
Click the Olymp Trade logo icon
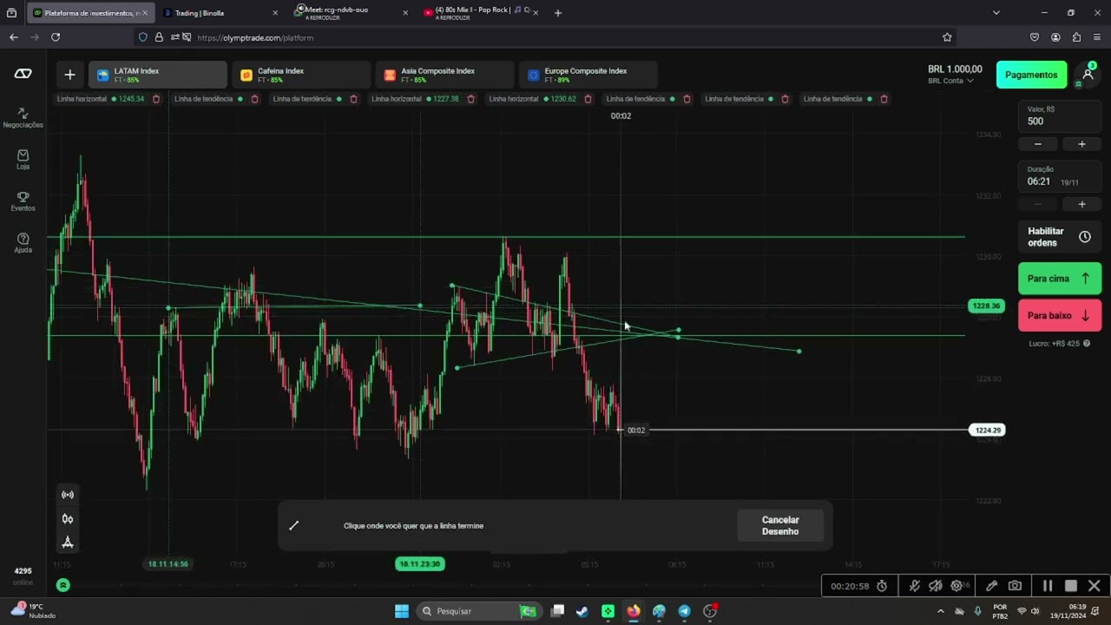pyautogui.click(x=23, y=74)
